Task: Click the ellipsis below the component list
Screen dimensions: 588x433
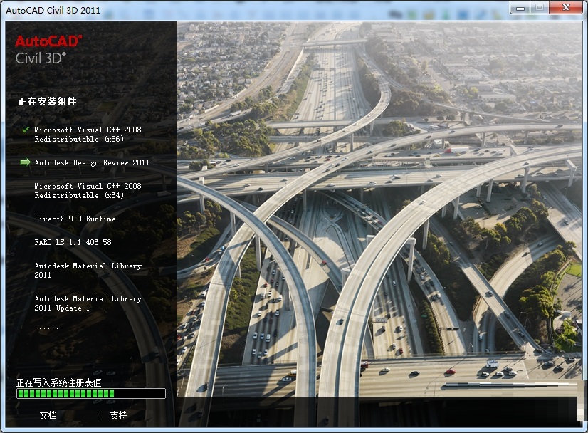Action: (x=46, y=328)
